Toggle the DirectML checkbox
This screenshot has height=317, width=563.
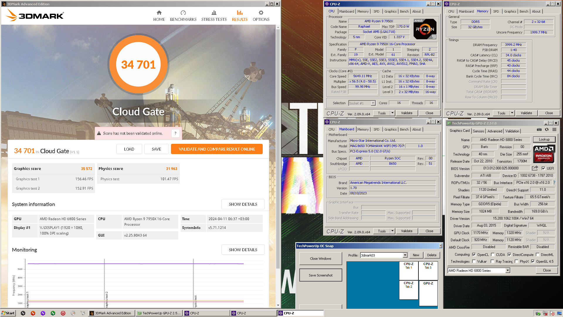(x=537, y=254)
